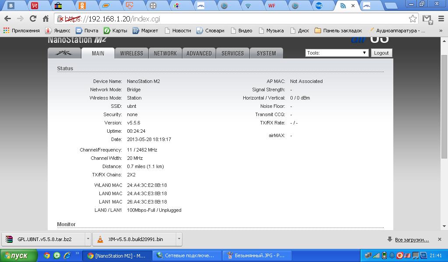Launch Chrome from the quick launch bar
The height and width of the screenshot is (262, 448).
pyautogui.click(x=46, y=255)
